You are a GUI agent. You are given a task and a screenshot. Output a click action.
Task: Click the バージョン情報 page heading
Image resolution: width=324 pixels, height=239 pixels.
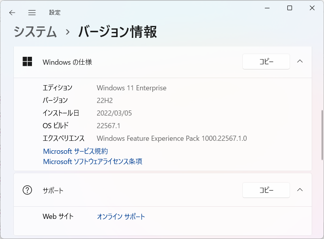[x=118, y=32]
